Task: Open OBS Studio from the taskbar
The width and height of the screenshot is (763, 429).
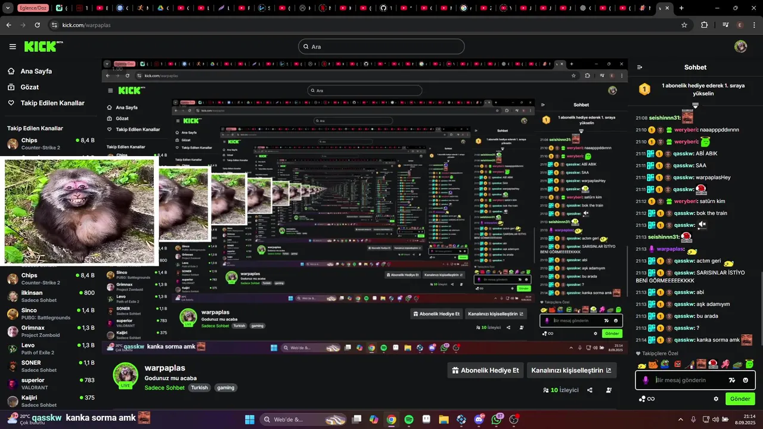Action: (x=514, y=419)
